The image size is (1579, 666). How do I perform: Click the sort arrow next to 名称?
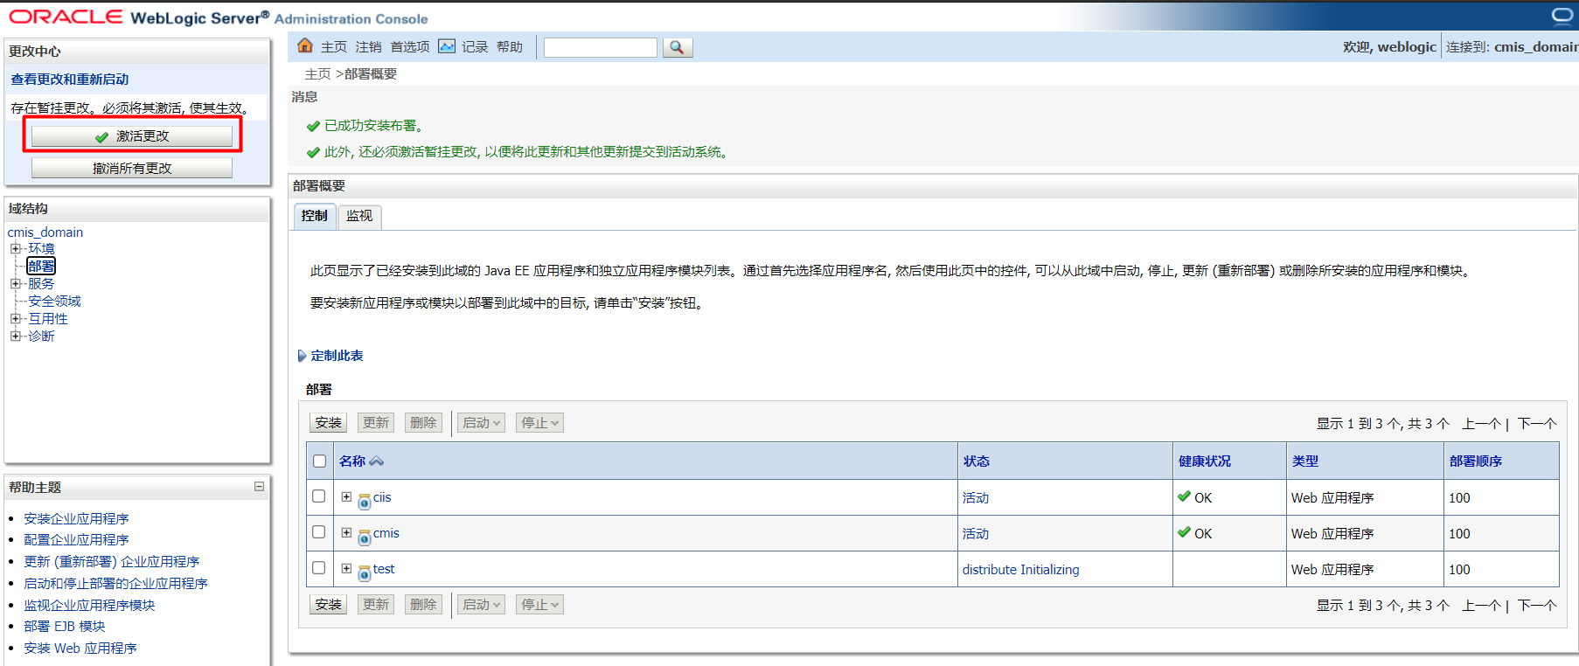[x=377, y=461]
